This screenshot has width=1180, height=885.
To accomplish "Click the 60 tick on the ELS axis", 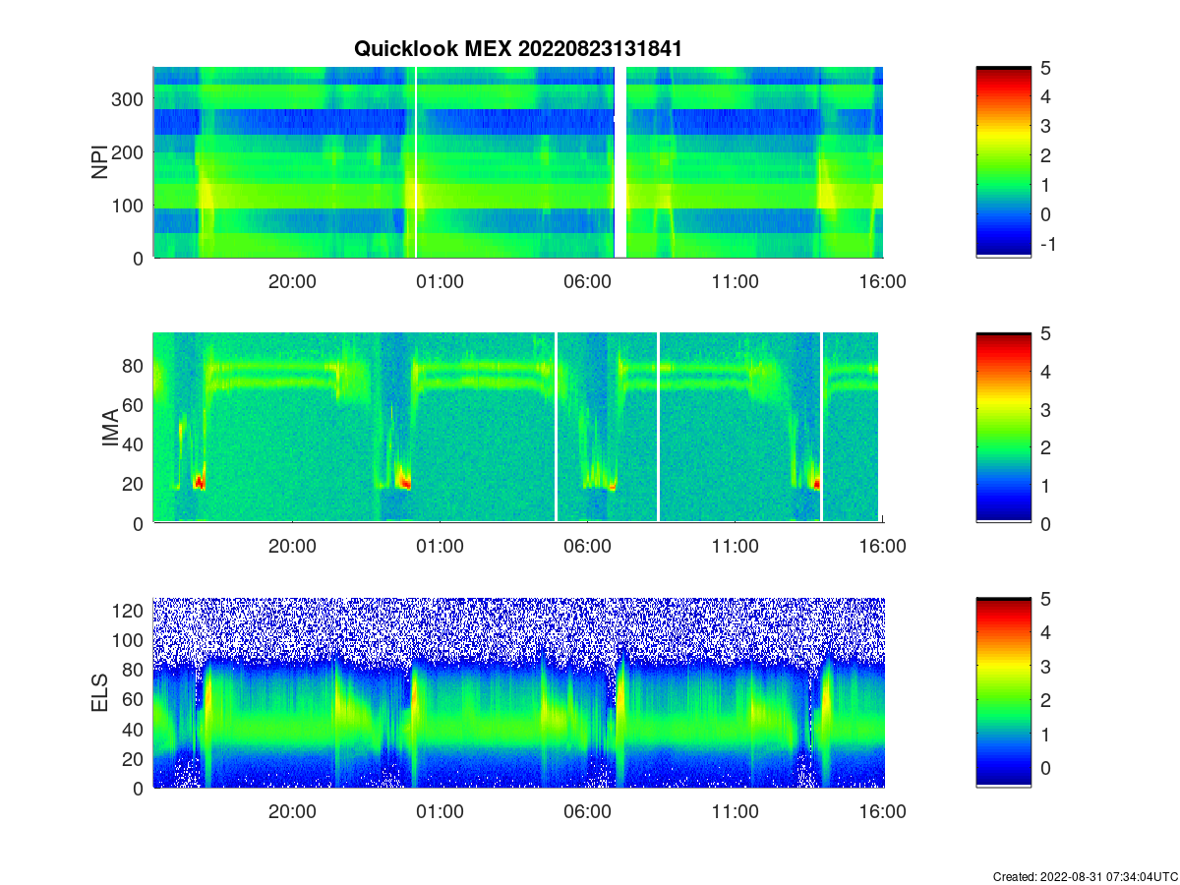I will (135, 699).
